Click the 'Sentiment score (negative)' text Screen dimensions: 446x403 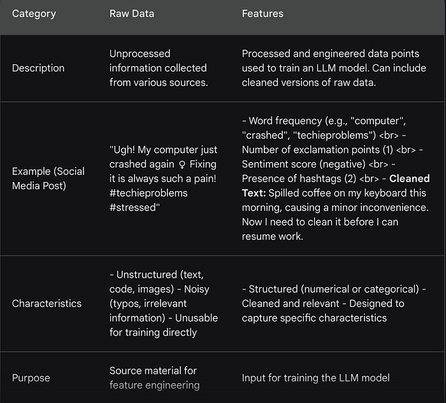pyautogui.click(x=296, y=164)
